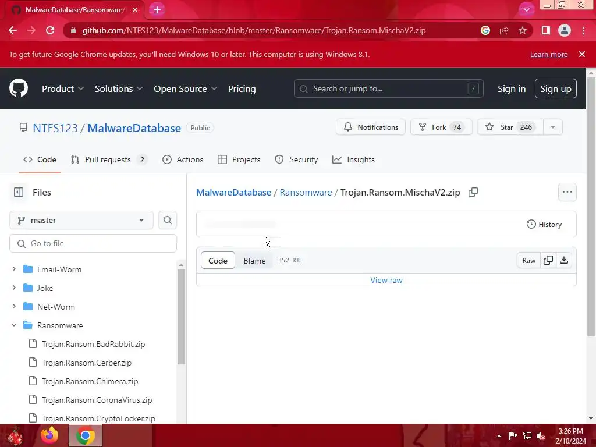Focus the Search or jump to field
This screenshot has height=447, width=596.
pos(388,88)
